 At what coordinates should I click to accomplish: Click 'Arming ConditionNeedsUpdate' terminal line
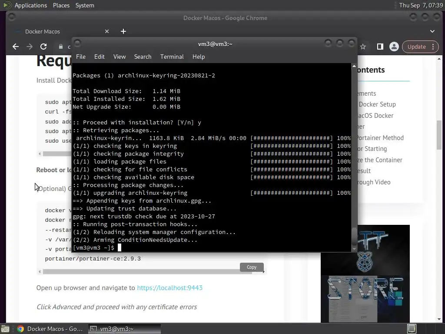[x=135, y=240]
